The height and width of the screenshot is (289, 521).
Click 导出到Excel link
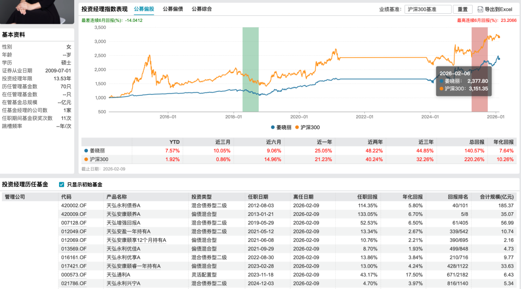[499, 9]
